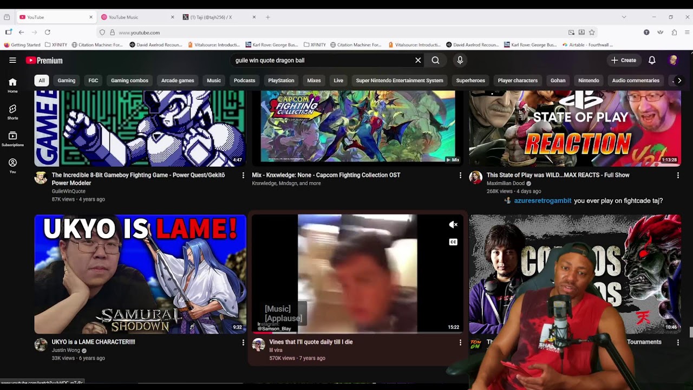Filter results by Gaming combos chip
The width and height of the screenshot is (693, 390).
[x=129, y=81]
